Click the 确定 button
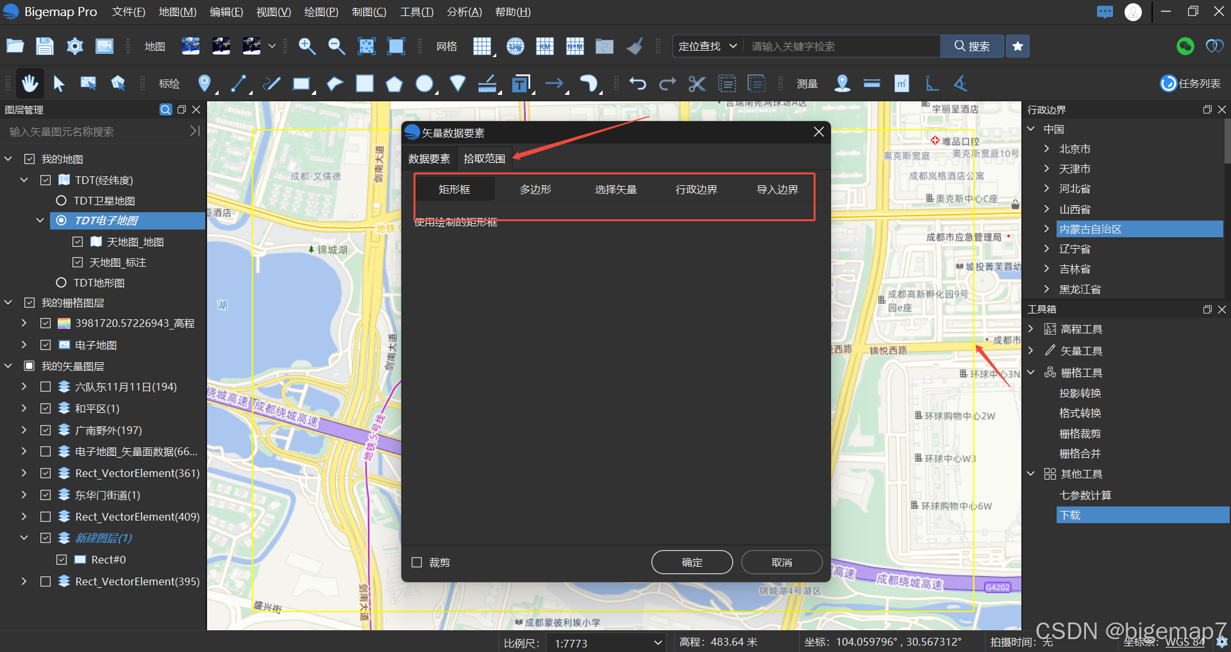Viewport: 1231px width, 652px height. pos(692,562)
